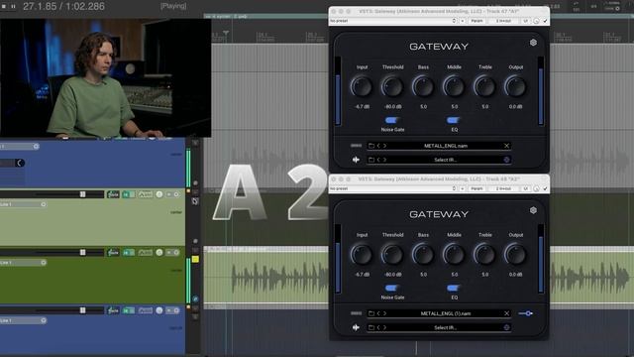Screen dimensions: 634x357
Task: Open settings gear in Track A2 Gateway plugin
Action: pyautogui.click(x=533, y=210)
